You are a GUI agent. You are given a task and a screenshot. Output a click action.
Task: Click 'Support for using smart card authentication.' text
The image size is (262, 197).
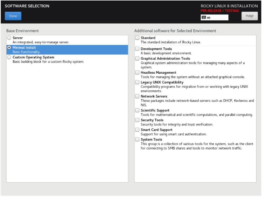click(174, 134)
